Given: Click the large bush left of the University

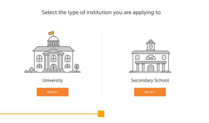Looking at the screenshot, I should pos(31,70).
